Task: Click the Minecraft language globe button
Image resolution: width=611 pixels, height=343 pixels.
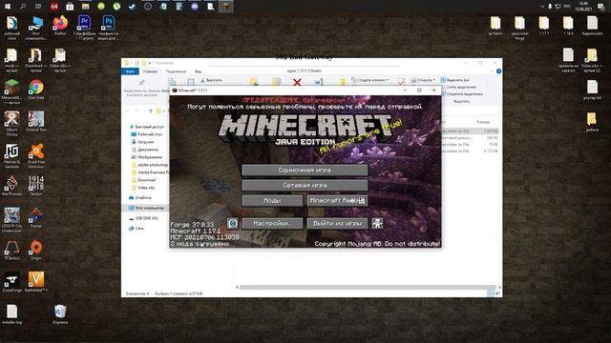Action: point(233,223)
